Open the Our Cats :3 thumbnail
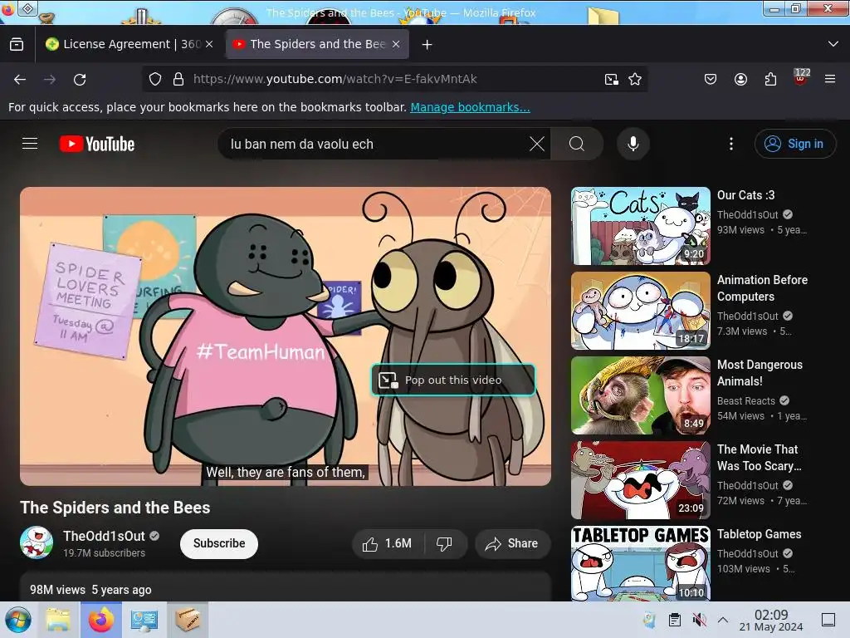Viewport: 850px width, 638px height. click(x=641, y=226)
